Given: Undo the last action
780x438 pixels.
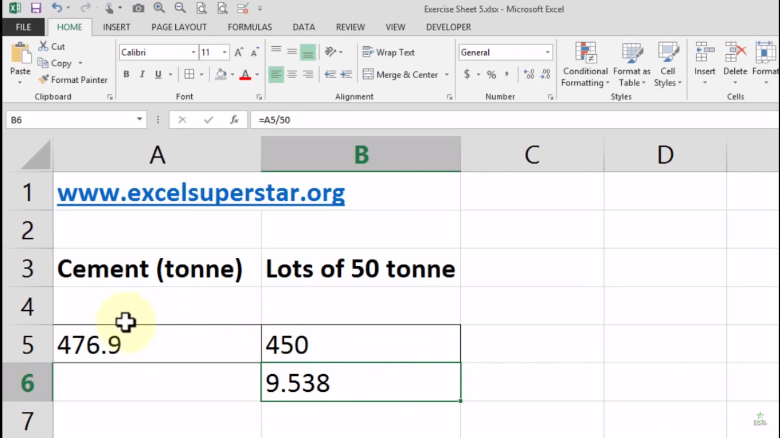Looking at the screenshot, I should pyautogui.click(x=57, y=9).
